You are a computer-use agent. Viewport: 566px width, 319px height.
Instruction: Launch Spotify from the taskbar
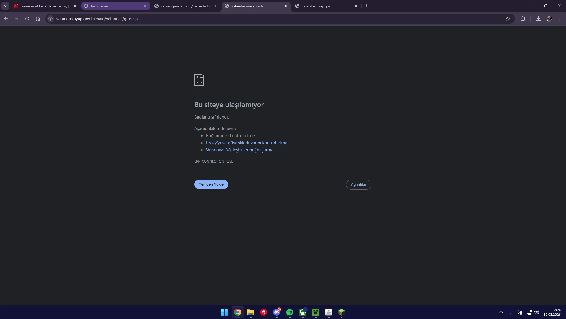coord(290,312)
